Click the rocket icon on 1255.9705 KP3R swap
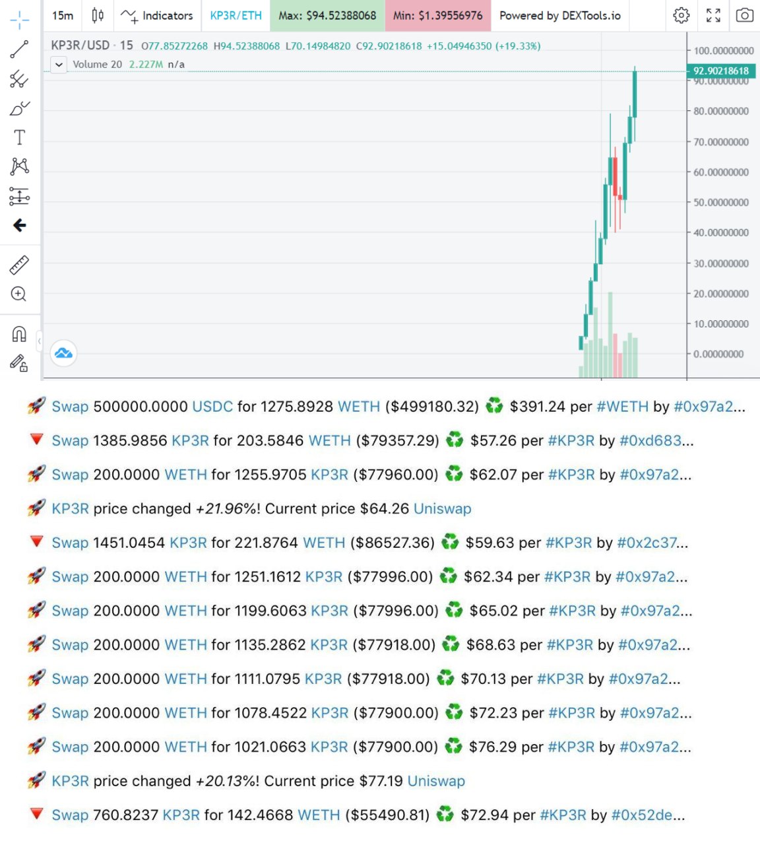This screenshot has width=760, height=845. (37, 473)
